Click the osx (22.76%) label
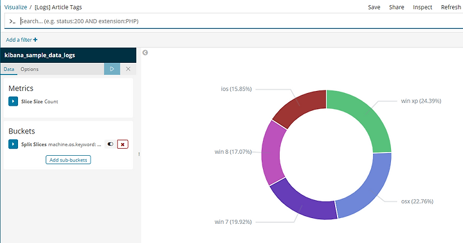 pyautogui.click(x=417, y=201)
